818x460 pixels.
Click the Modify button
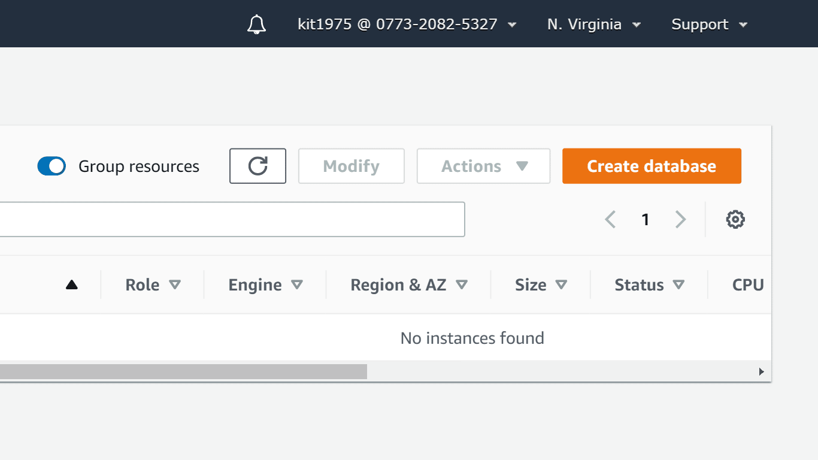pos(351,166)
